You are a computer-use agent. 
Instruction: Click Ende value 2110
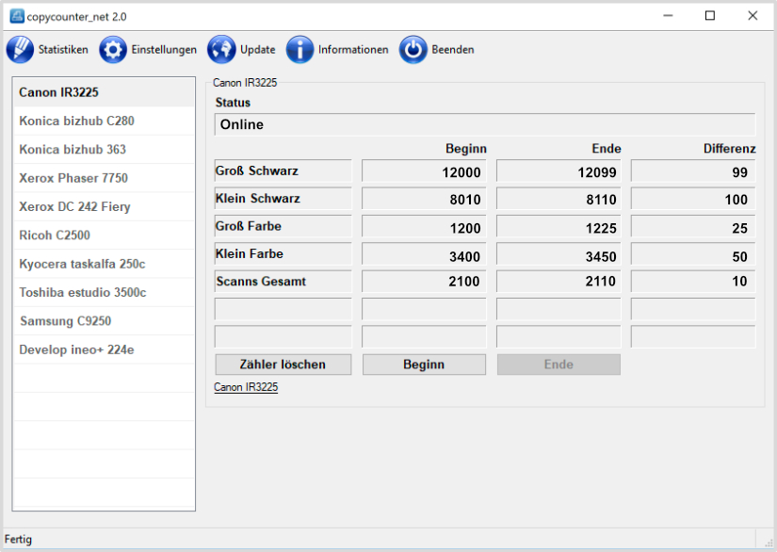[558, 282]
